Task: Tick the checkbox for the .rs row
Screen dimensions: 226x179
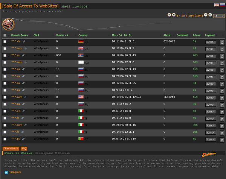Action: (x=5, y=56)
